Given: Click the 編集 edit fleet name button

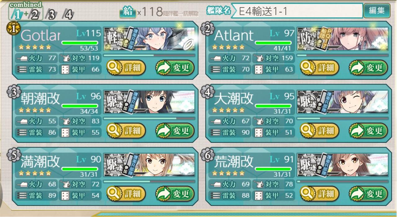Looking at the screenshot, I should tap(377, 11).
